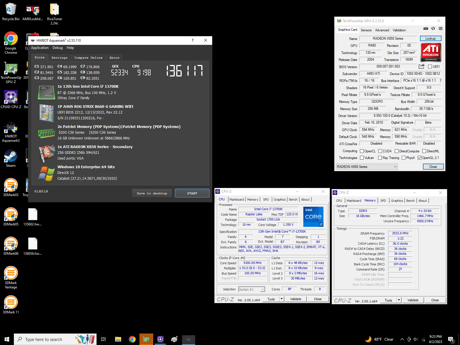The width and height of the screenshot is (460, 345).
Task: Open the Advanced tab in GPU-Z
Action: point(382,30)
